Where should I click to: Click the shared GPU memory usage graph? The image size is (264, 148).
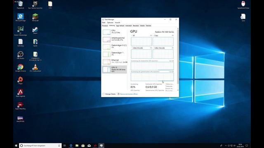152,77
